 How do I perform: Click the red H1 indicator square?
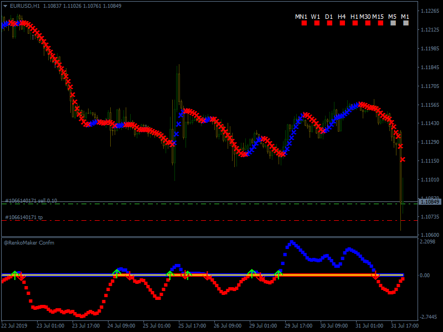click(355, 23)
